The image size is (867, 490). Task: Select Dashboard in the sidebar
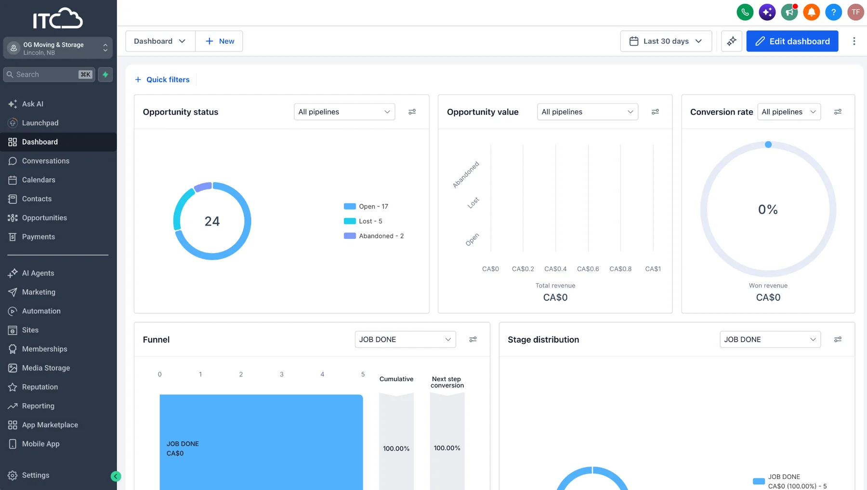(58, 142)
